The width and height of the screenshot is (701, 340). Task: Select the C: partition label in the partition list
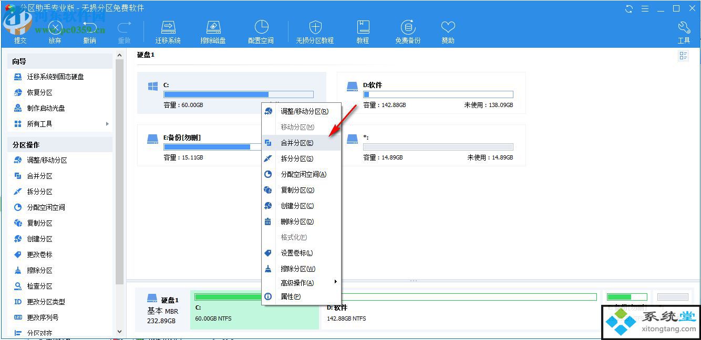coord(166,85)
